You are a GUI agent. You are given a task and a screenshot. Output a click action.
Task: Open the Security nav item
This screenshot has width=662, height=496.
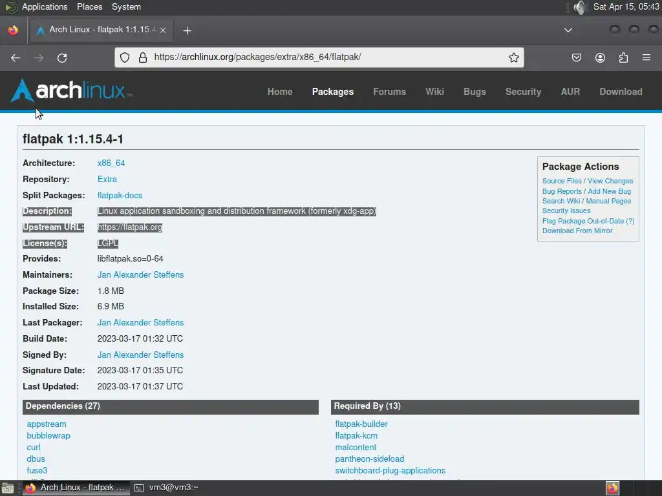tap(523, 92)
